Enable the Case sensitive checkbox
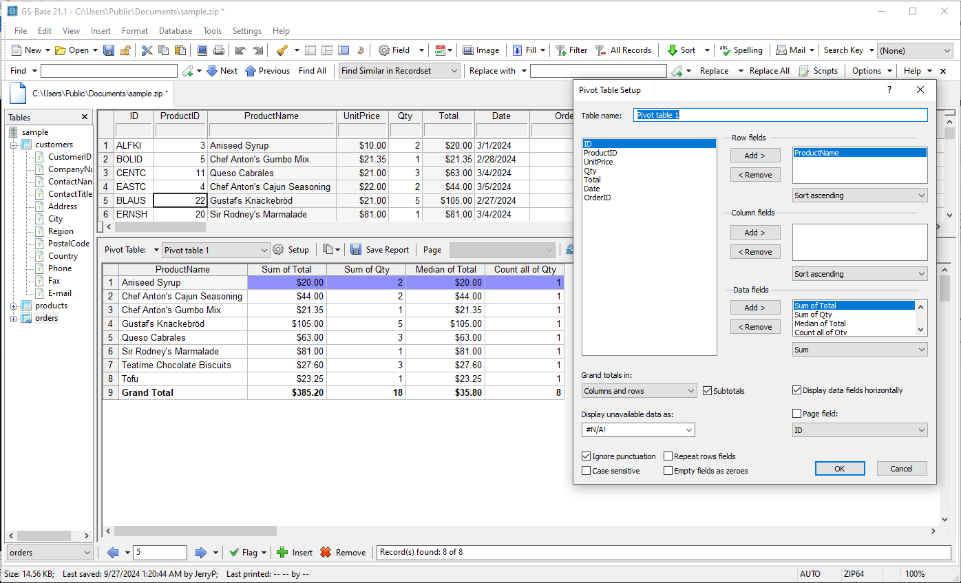This screenshot has width=961, height=583. [x=587, y=471]
